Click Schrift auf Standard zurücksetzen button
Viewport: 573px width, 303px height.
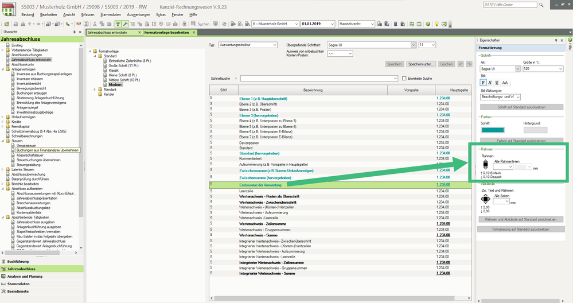[x=521, y=107]
